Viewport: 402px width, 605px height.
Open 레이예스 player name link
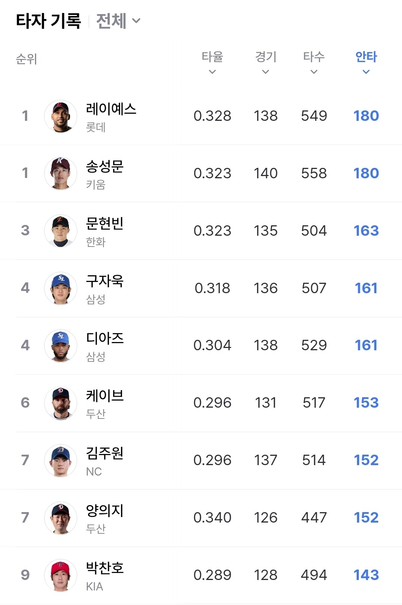click(111, 109)
